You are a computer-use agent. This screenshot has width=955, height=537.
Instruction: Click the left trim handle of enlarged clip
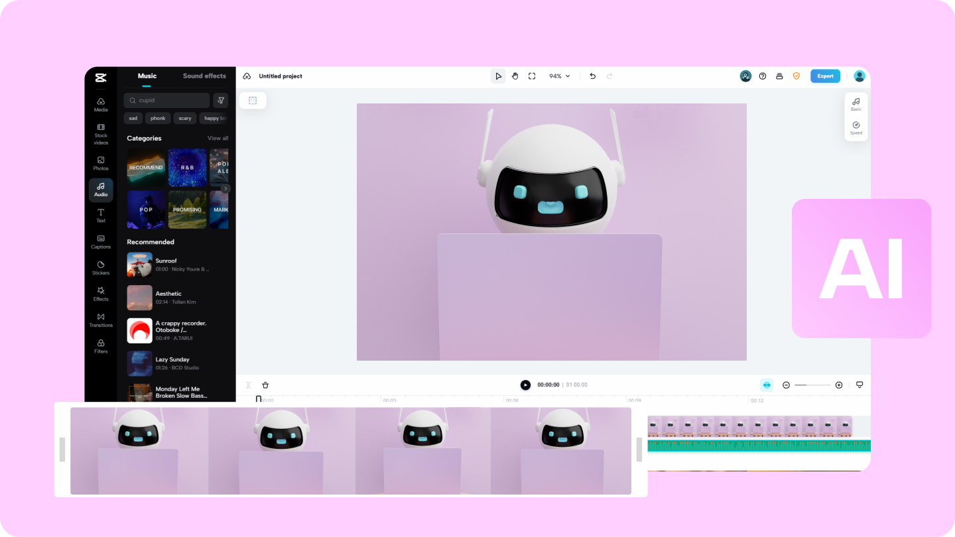tap(62, 449)
